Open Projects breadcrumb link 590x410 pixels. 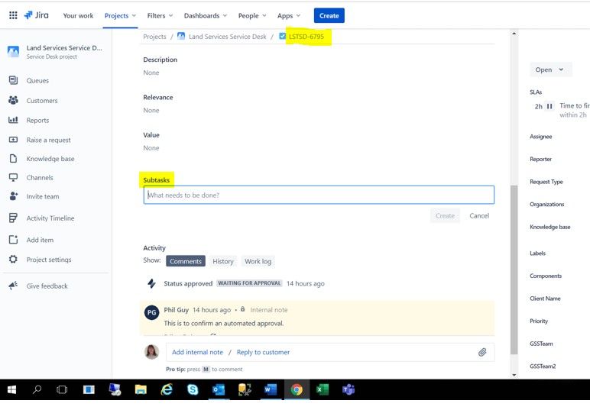click(154, 37)
